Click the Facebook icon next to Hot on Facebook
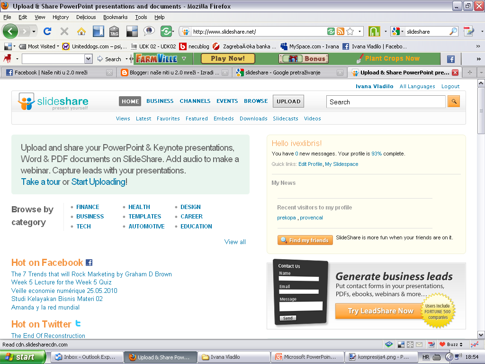 tap(89, 263)
